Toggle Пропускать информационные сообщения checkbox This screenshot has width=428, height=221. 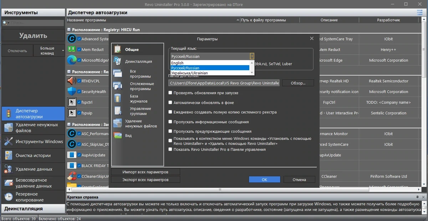pyautogui.click(x=170, y=122)
